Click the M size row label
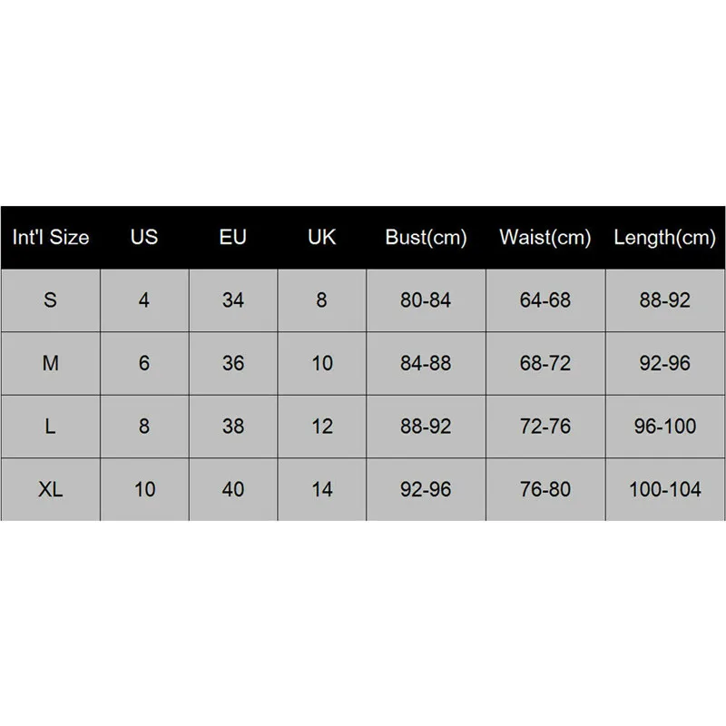Screen dimensions: 726x726 coord(51,363)
